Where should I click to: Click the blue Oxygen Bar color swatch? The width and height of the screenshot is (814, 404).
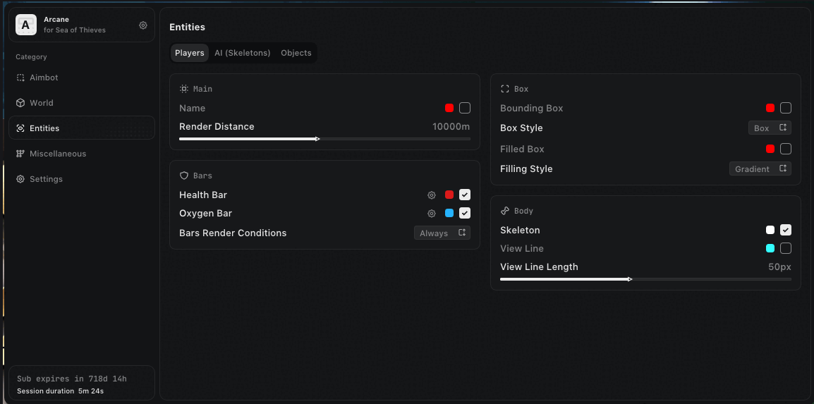(449, 214)
